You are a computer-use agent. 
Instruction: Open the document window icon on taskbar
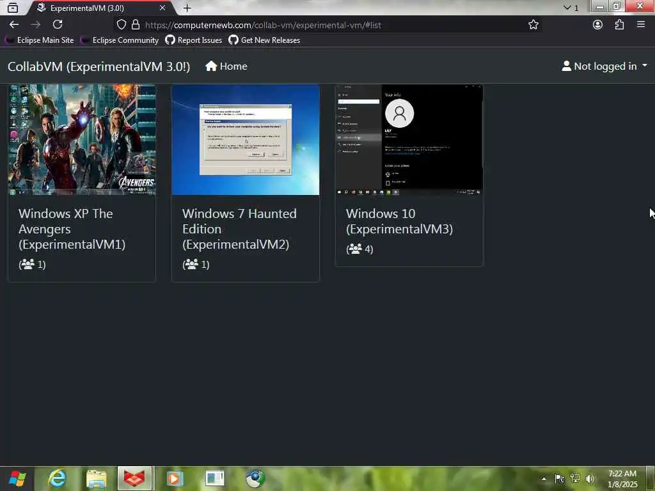[215, 478]
